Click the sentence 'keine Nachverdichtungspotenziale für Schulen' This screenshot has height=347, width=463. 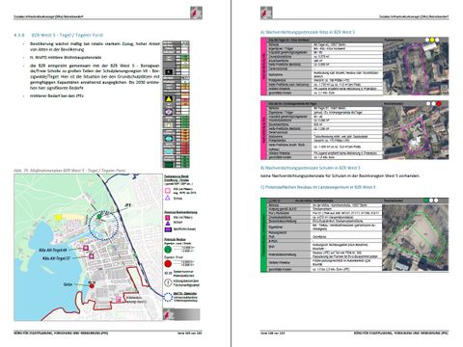coord(340,175)
